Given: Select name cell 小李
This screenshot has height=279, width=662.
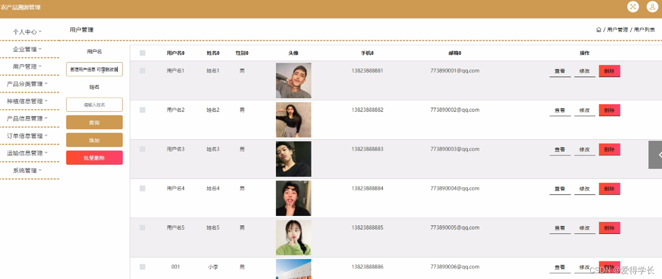Looking at the screenshot, I should pyautogui.click(x=213, y=267).
